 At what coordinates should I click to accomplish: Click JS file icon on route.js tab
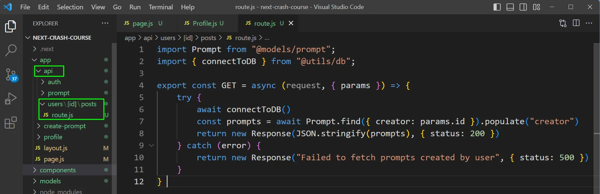click(x=248, y=23)
